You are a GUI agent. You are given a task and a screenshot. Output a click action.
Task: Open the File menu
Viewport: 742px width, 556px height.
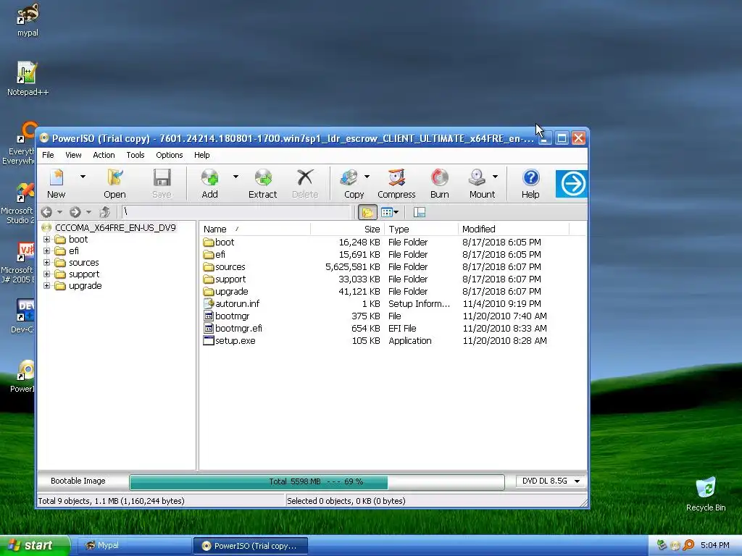point(48,155)
